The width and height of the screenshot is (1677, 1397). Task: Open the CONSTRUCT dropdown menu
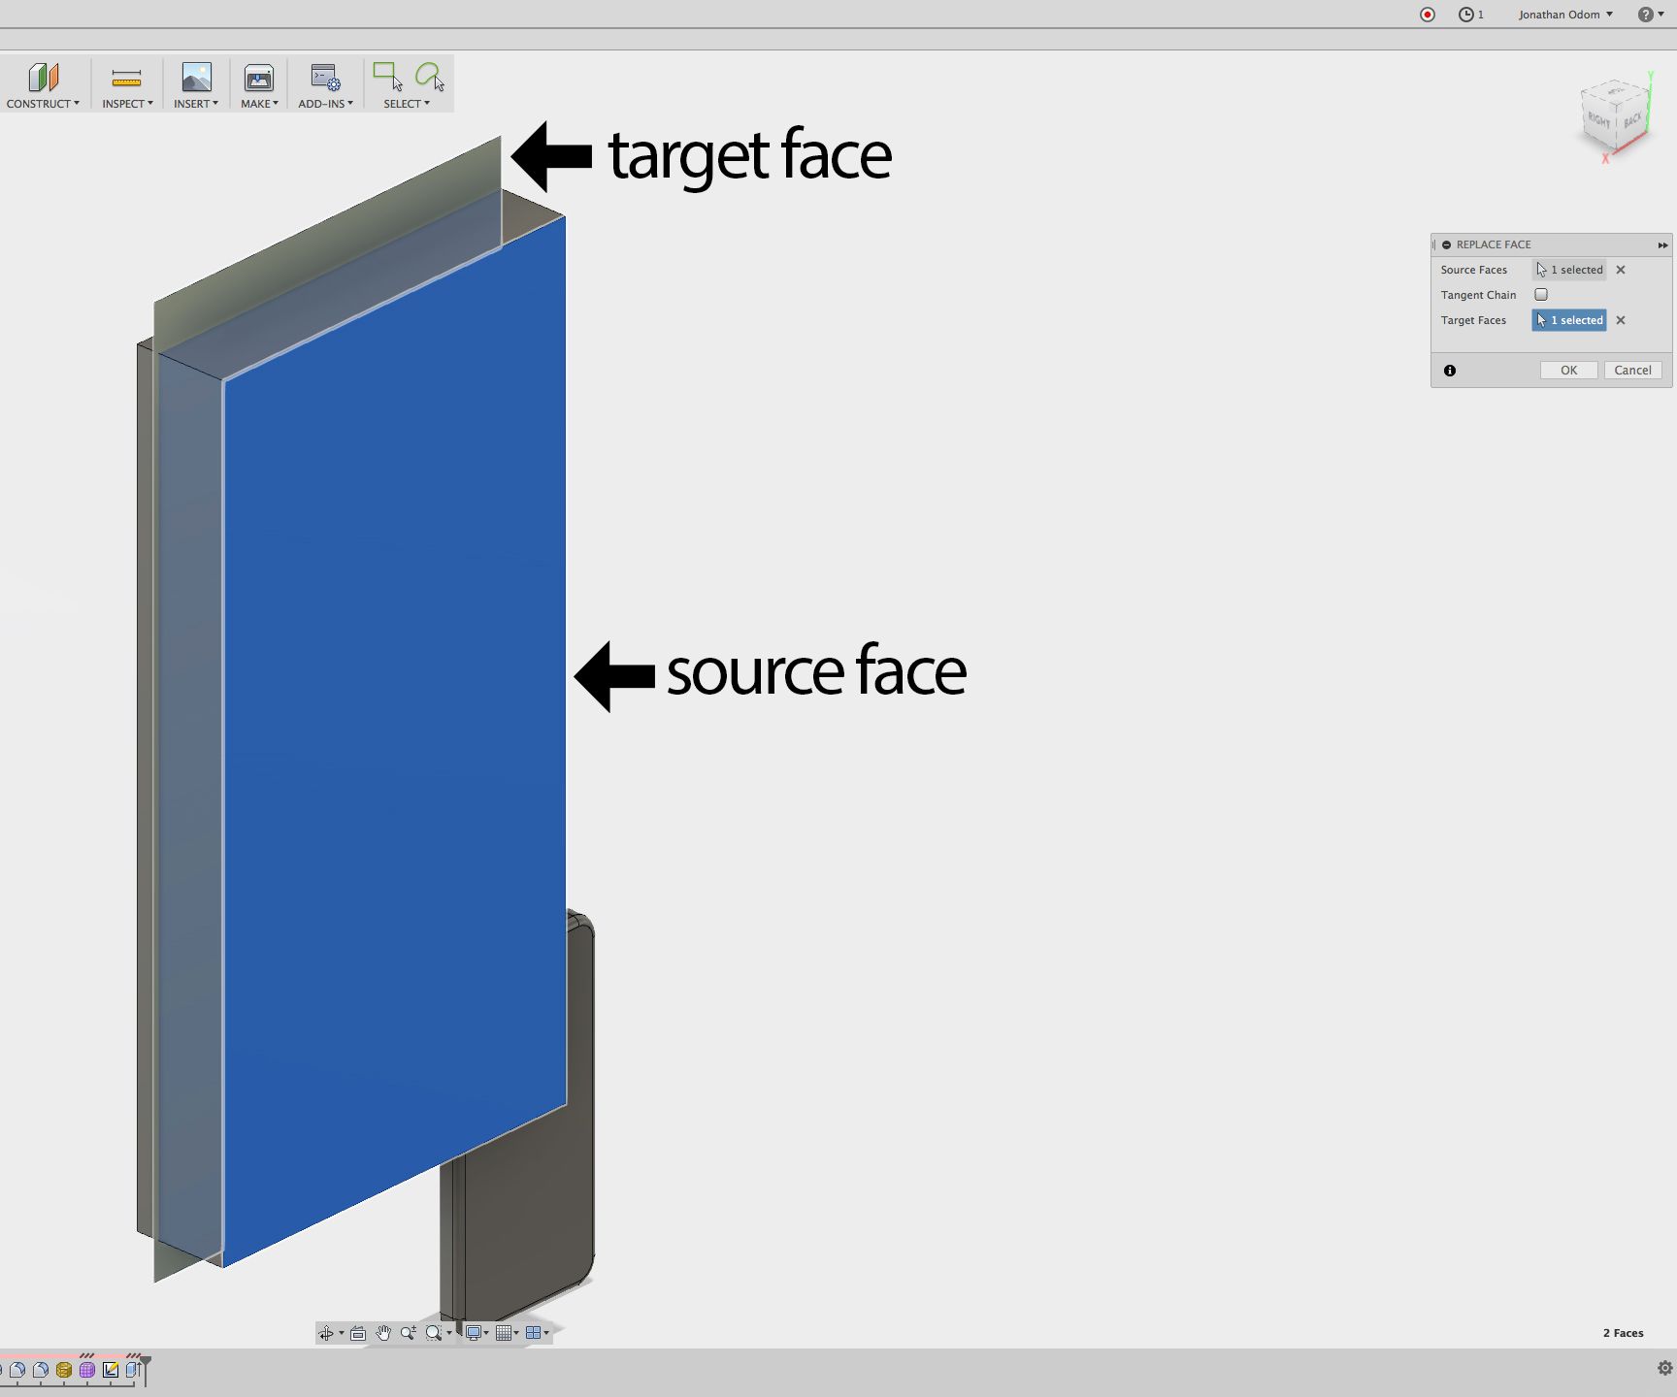click(x=43, y=83)
